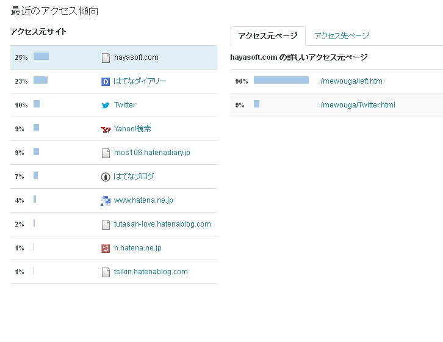Click the page icon beside tsikin.hatenablog.com
This screenshot has height=342, width=443.
tap(106, 272)
